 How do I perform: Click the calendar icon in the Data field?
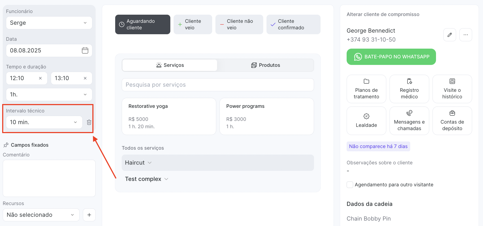[x=85, y=51]
